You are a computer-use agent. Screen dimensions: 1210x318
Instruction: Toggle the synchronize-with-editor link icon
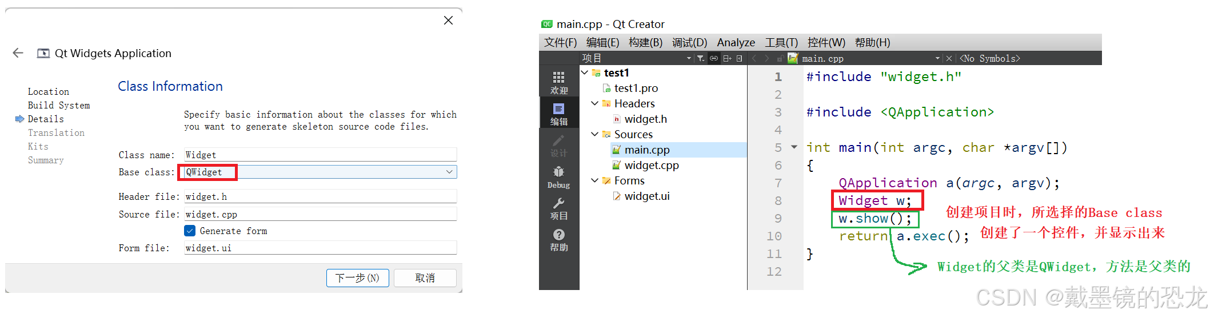tap(714, 58)
